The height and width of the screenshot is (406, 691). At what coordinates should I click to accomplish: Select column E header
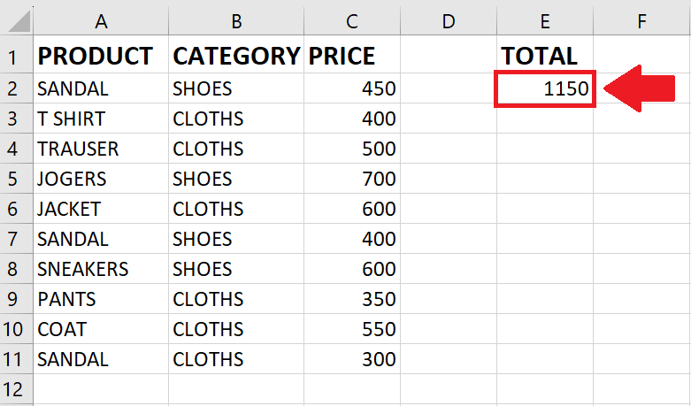(545, 20)
